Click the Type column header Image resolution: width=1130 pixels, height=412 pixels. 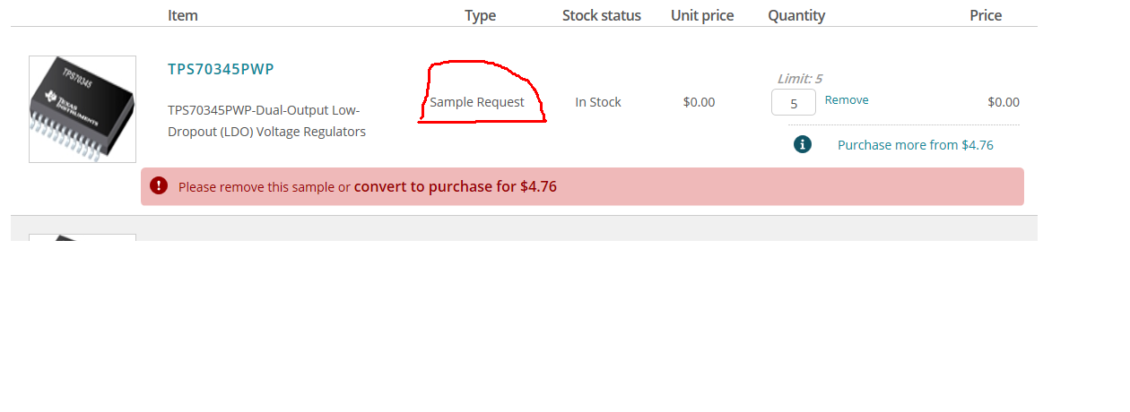tap(480, 15)
